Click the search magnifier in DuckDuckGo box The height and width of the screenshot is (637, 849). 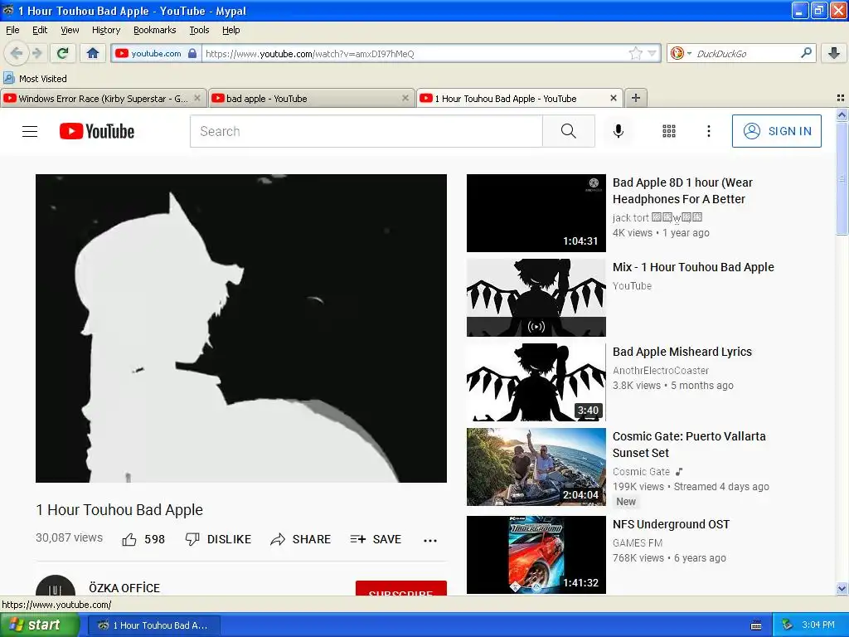(x=806, y=53)
